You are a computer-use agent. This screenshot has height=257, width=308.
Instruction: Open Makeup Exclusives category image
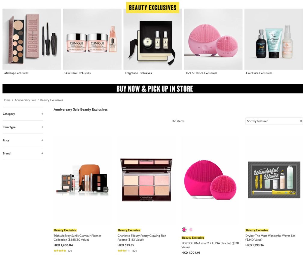(x=32, y=39)
